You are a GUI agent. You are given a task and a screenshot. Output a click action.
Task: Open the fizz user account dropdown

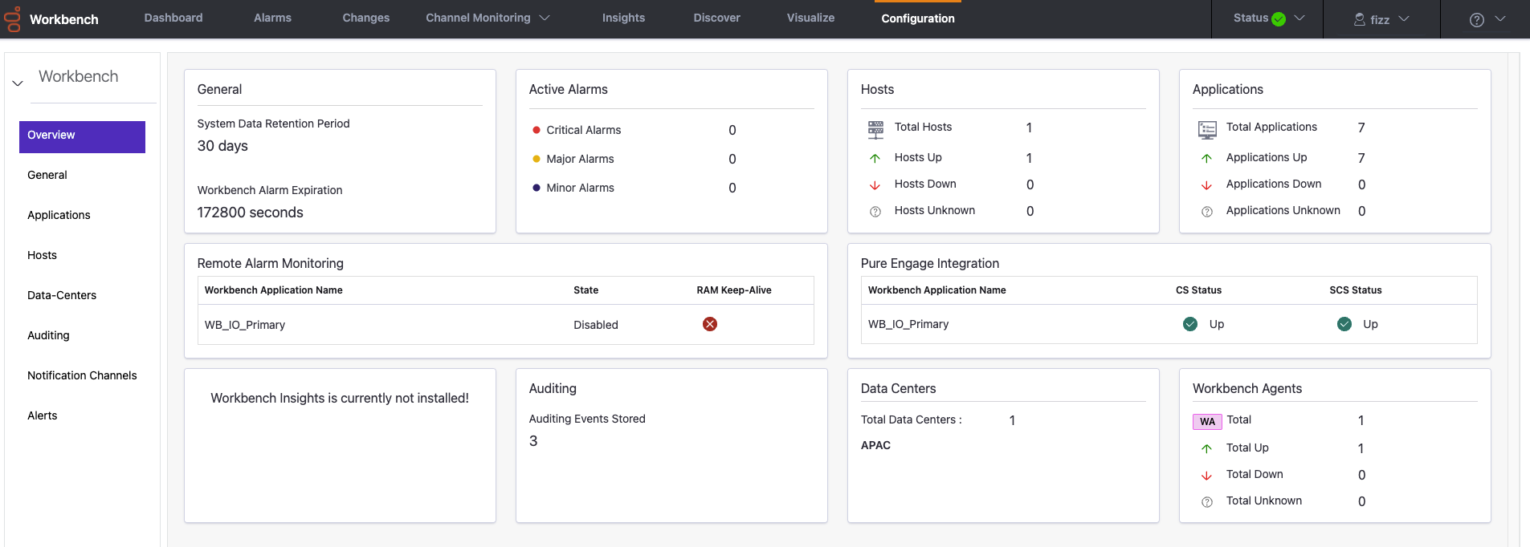tap(1381, 19)
